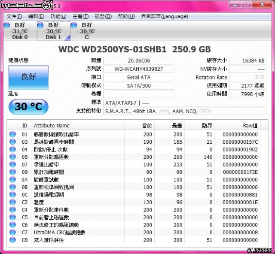
Task: Click the buffer size field 16384 KB
Action: (247, 60)
